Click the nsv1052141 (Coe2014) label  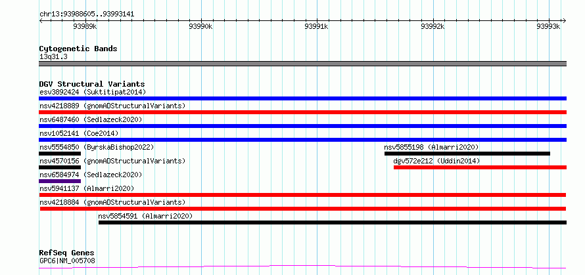pyautogui.click(x=79, y=133)
